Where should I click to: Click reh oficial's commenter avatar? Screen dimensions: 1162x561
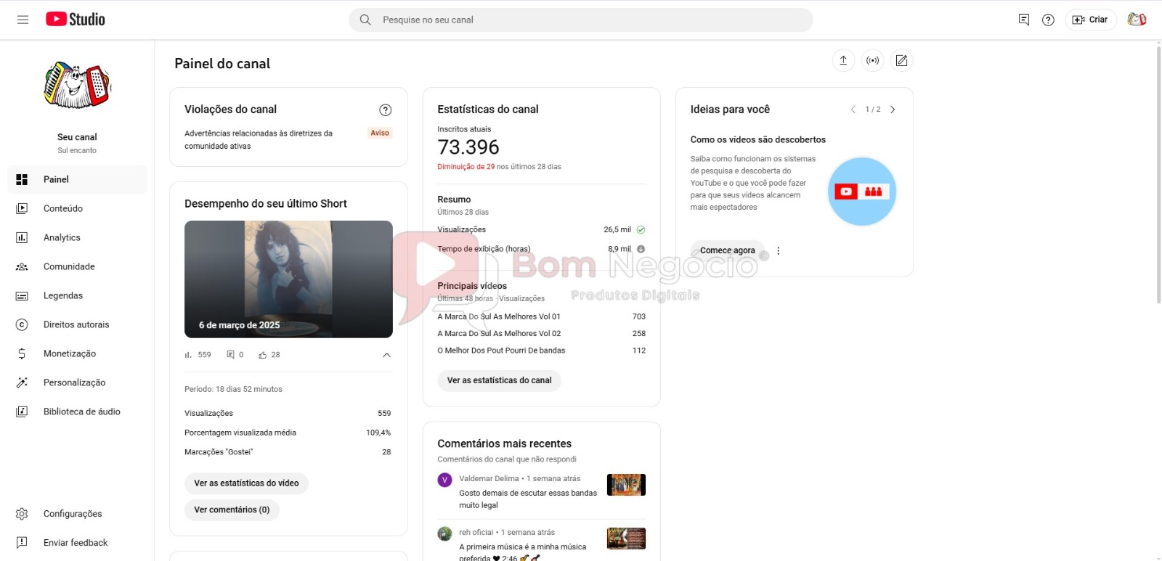(x=444, y=533)
